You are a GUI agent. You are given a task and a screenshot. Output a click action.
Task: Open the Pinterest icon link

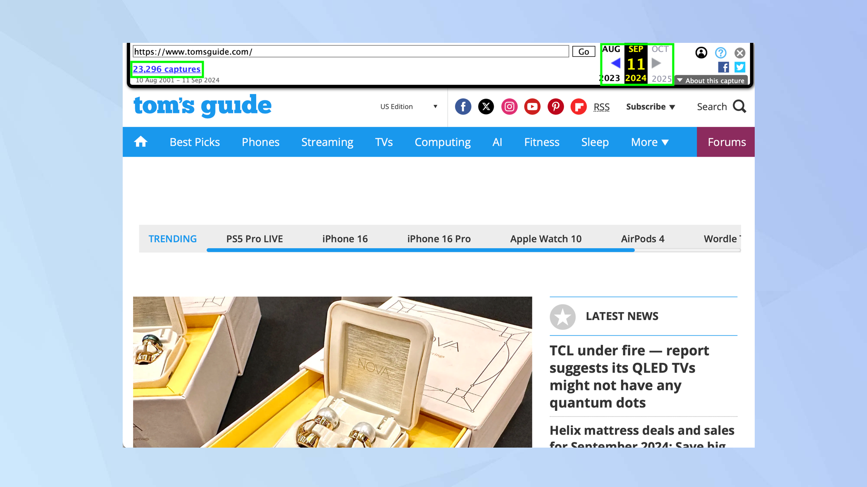pyautogui.click(x=555, y=106)
